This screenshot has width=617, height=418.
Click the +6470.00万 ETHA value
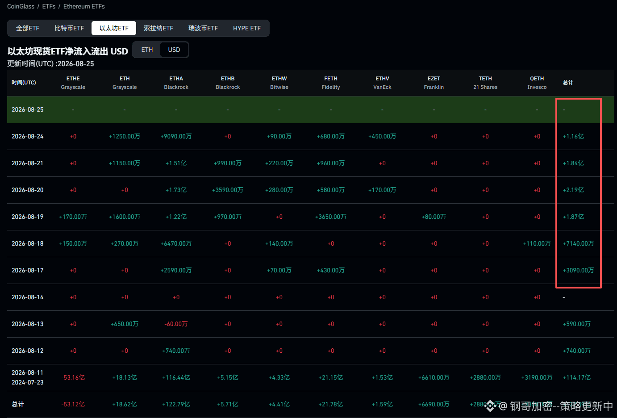pyautogui.click(x=176, y=243)
